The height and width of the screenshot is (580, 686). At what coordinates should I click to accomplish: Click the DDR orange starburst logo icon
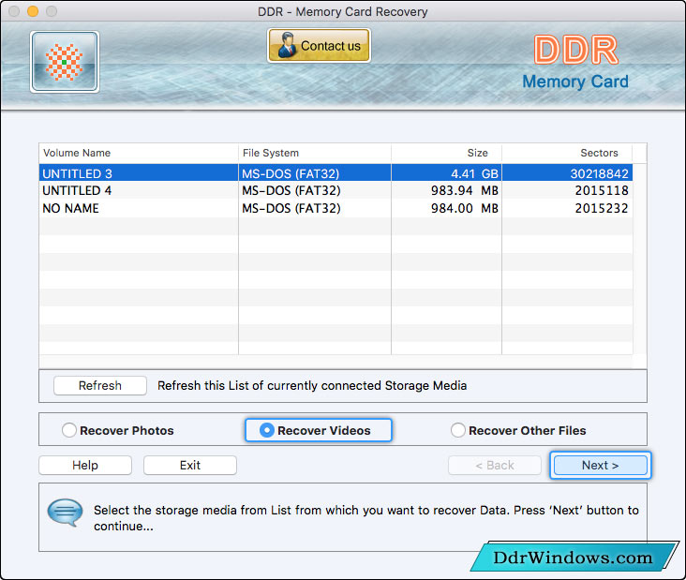pyautogui.click(x=65, y=62)
